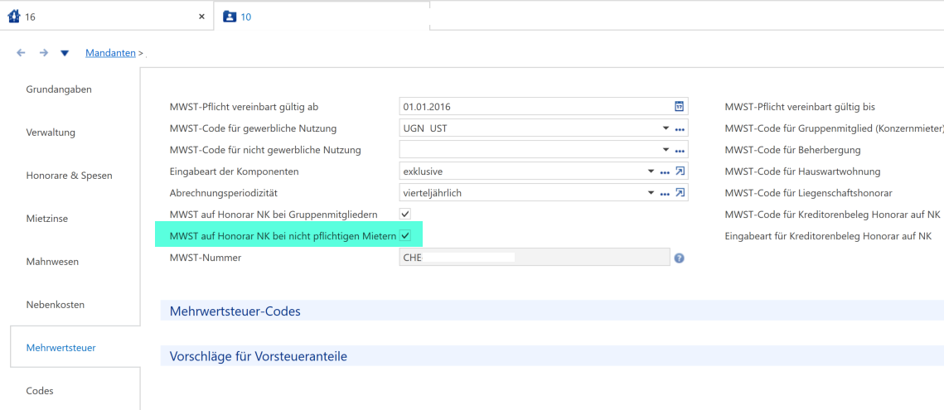This screenshot has height=410, width=944.
Task: Click the UGN UST combo box
Action: pos(544,128)
